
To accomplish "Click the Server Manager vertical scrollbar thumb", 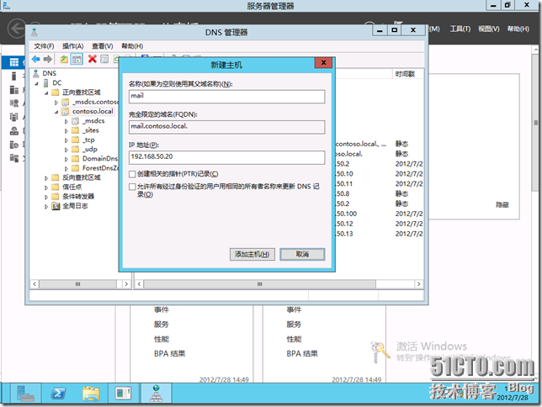I will pos(536,123).
